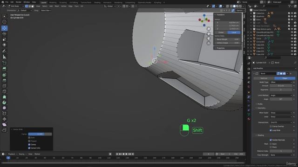Select the Inset Faces tool
298x167 pixels.
pyautogui.click(x=4, y=75)
